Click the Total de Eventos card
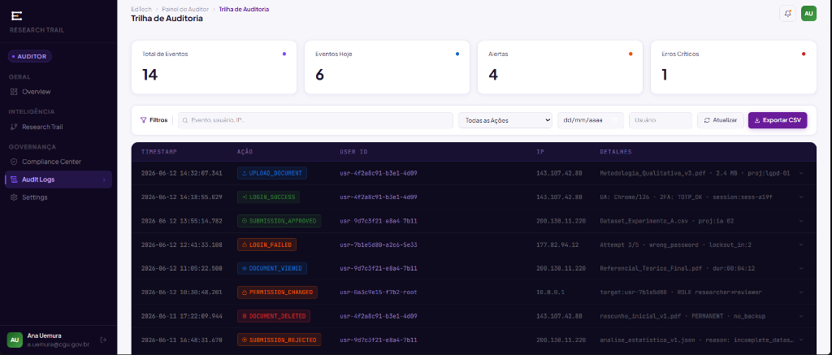The width and height of the screenshot is (832, 355). 214,67
